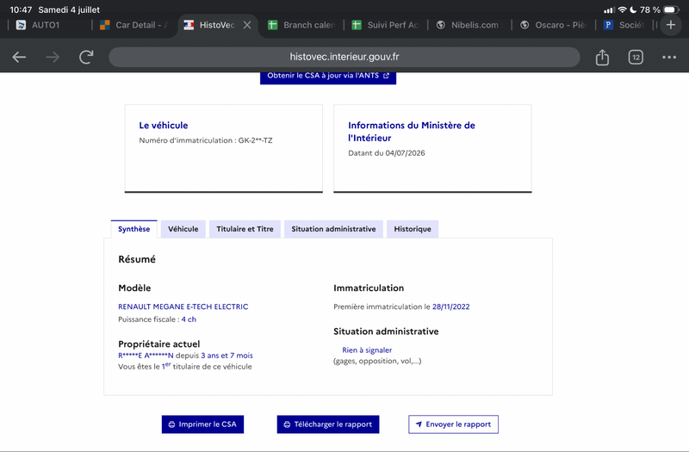
Task: Click Imprimer le CSA button
Action: pyautogui.click(x=202, y=424)
